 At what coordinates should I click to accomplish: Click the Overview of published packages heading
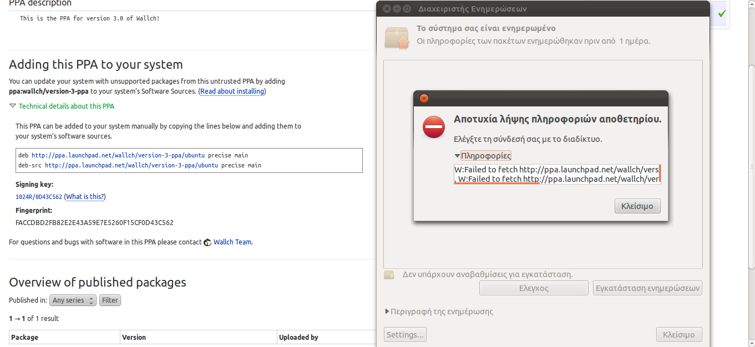click(98, 282)
